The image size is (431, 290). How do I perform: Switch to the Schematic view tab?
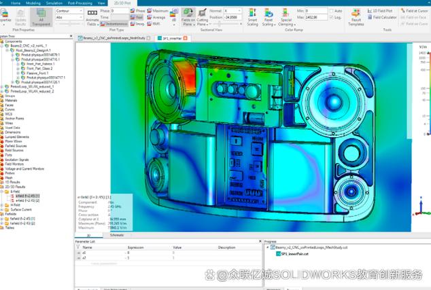(117, 235)
